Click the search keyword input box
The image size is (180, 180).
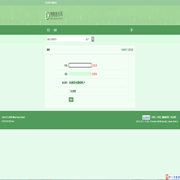pos(66,39)
